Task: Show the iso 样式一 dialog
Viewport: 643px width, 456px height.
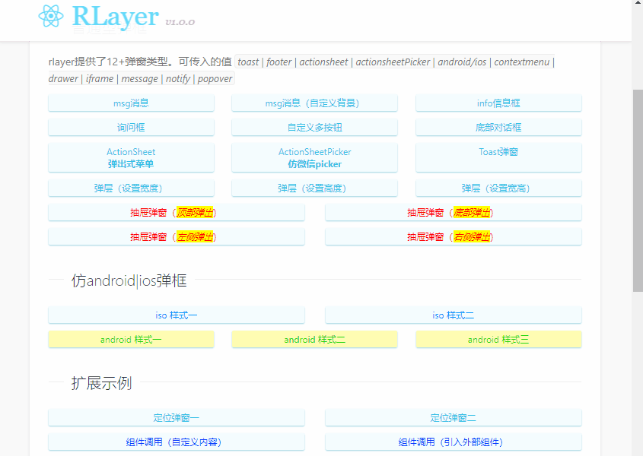Action: [x=177, y=315]
